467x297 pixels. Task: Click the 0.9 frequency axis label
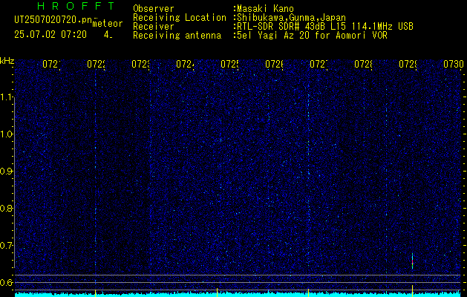coord(7,172)
